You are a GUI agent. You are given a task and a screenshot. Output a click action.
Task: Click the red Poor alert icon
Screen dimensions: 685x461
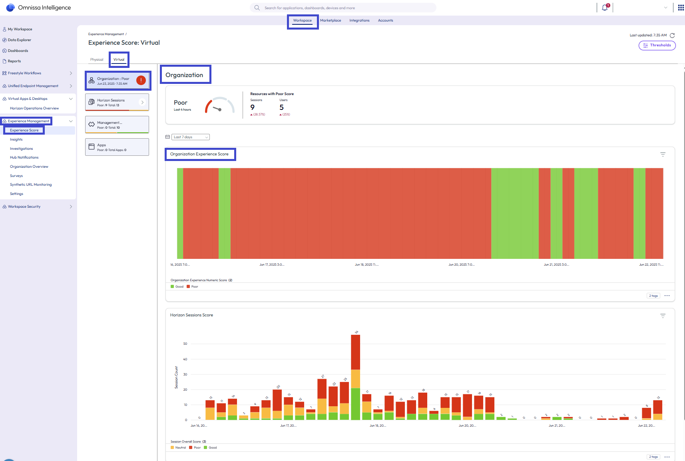click(x=141, y=80)
